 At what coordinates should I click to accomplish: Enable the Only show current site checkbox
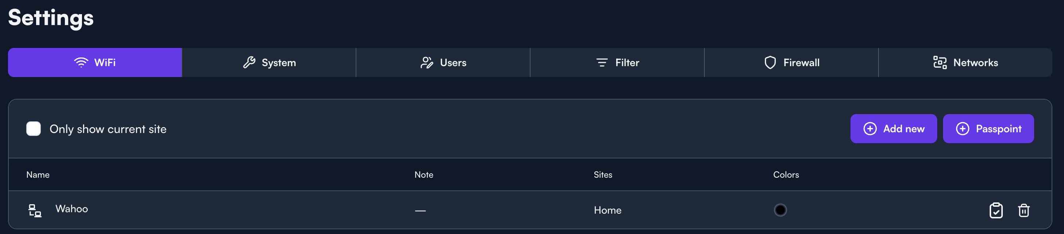(34, 129)
